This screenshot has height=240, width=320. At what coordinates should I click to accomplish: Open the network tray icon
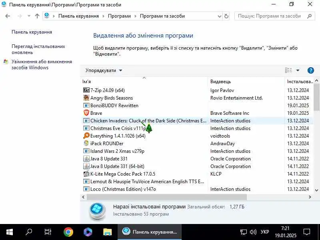(x=243, y=232)
